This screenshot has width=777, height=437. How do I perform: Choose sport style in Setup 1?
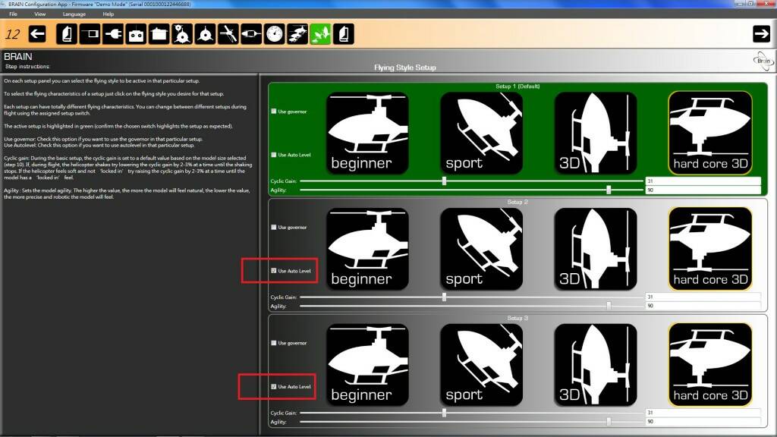coord(481,133)
